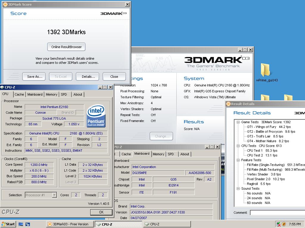Click the x 6.0 ( 6 - 9 ) multiplier value
305x228 pixels.
39,171
